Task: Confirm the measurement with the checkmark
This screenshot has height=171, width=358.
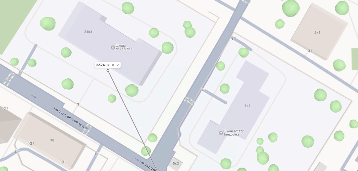Action: [x=118, y=65]
